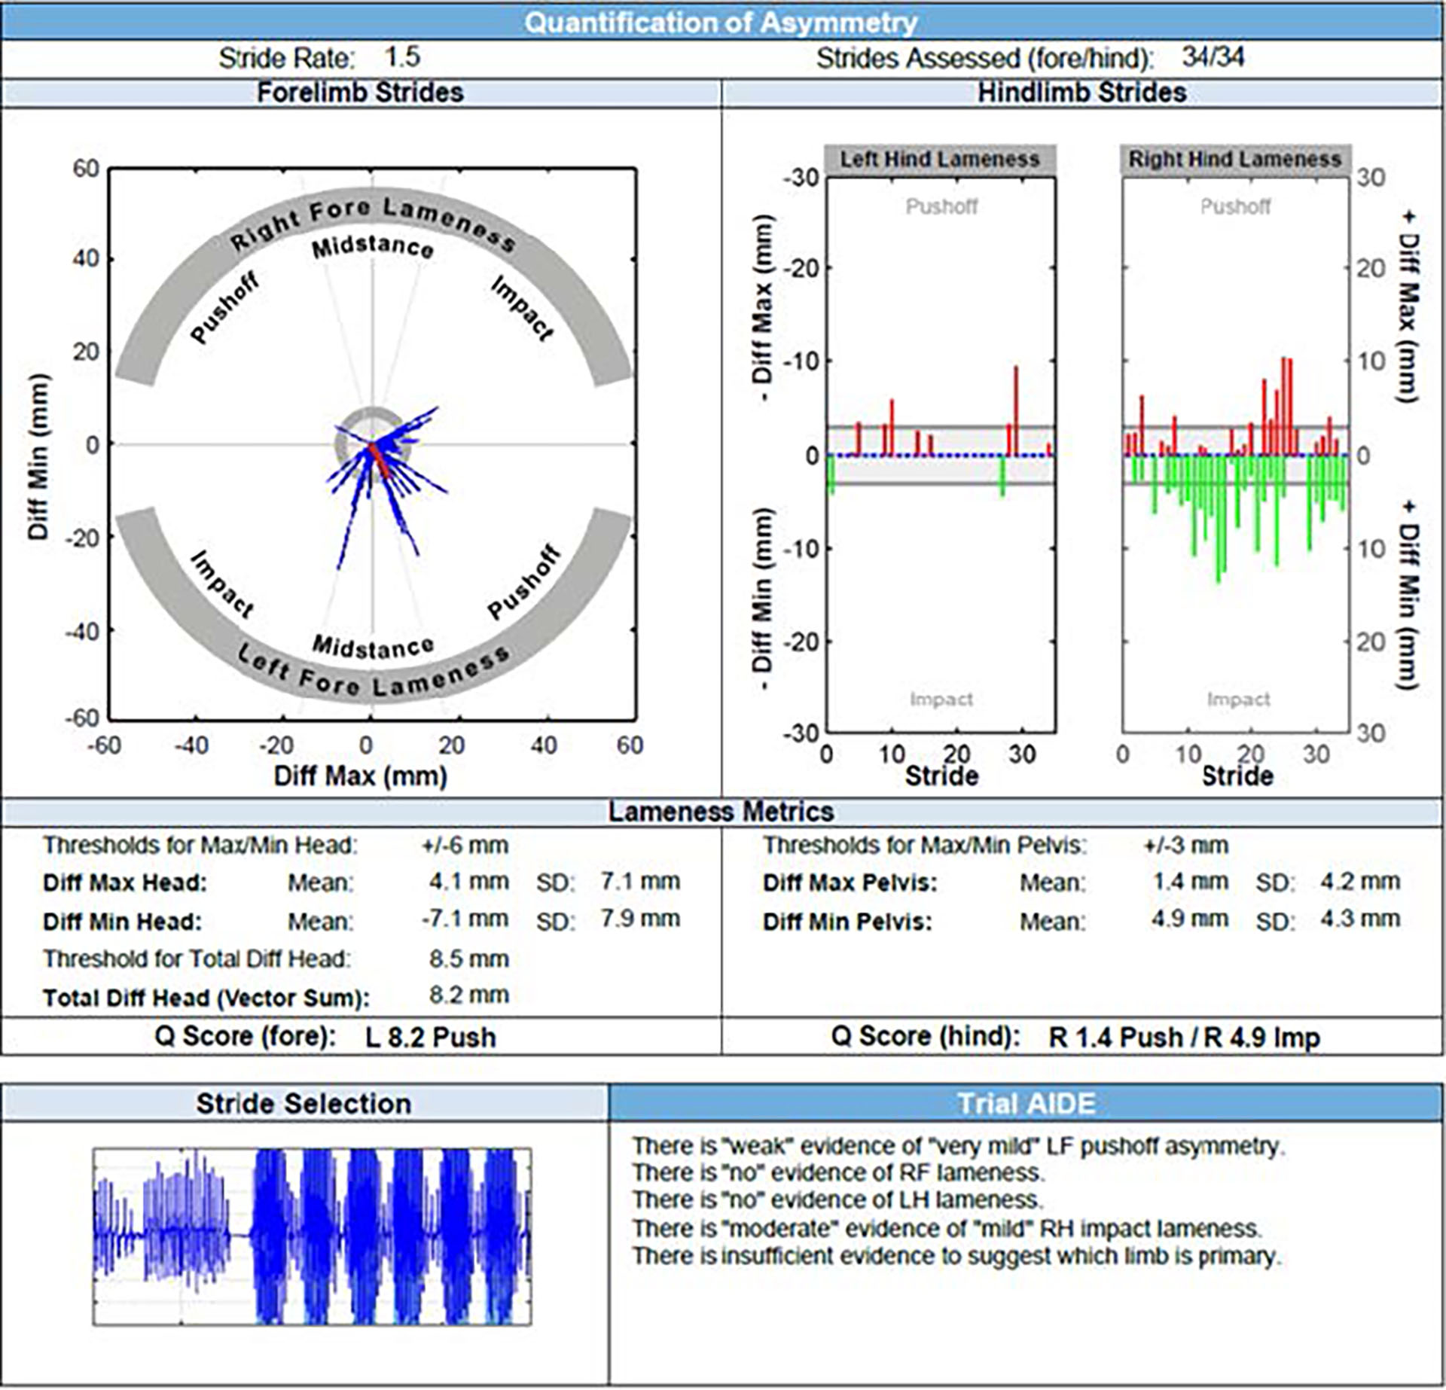This screenshot has width=1446, height=1390.
Task: Click the Q Score (hind) result text
Action: [x=1183, y=1038]
